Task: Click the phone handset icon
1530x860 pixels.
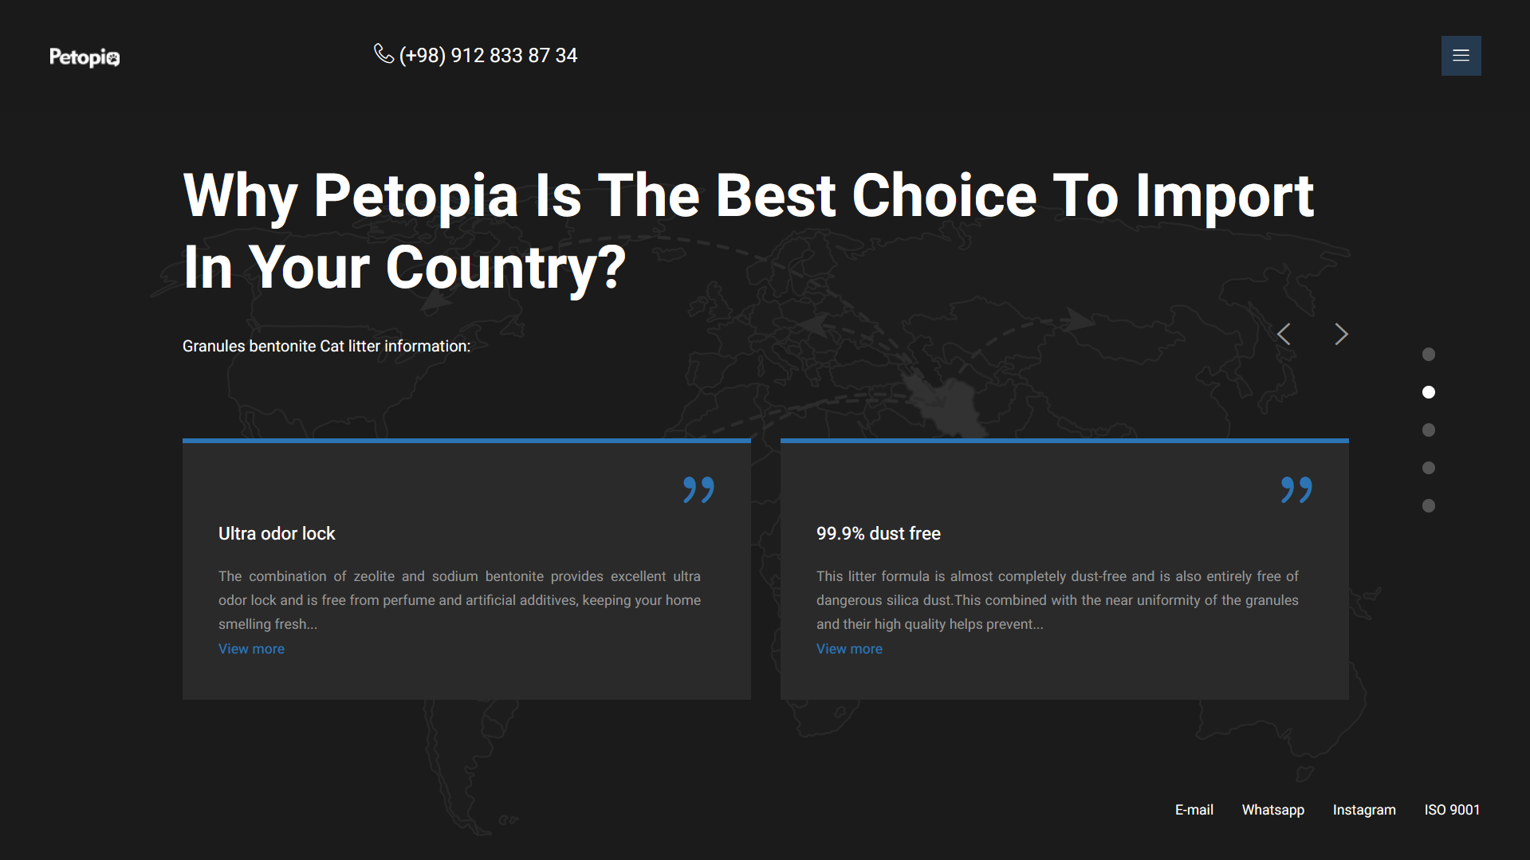Action: 383,53
